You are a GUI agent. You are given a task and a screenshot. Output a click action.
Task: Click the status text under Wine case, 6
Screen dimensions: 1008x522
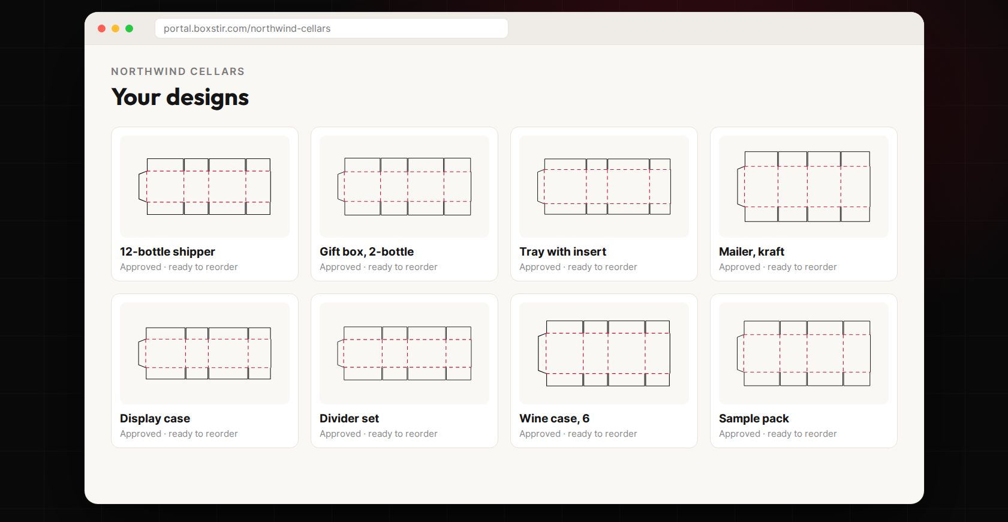[578, 434]
